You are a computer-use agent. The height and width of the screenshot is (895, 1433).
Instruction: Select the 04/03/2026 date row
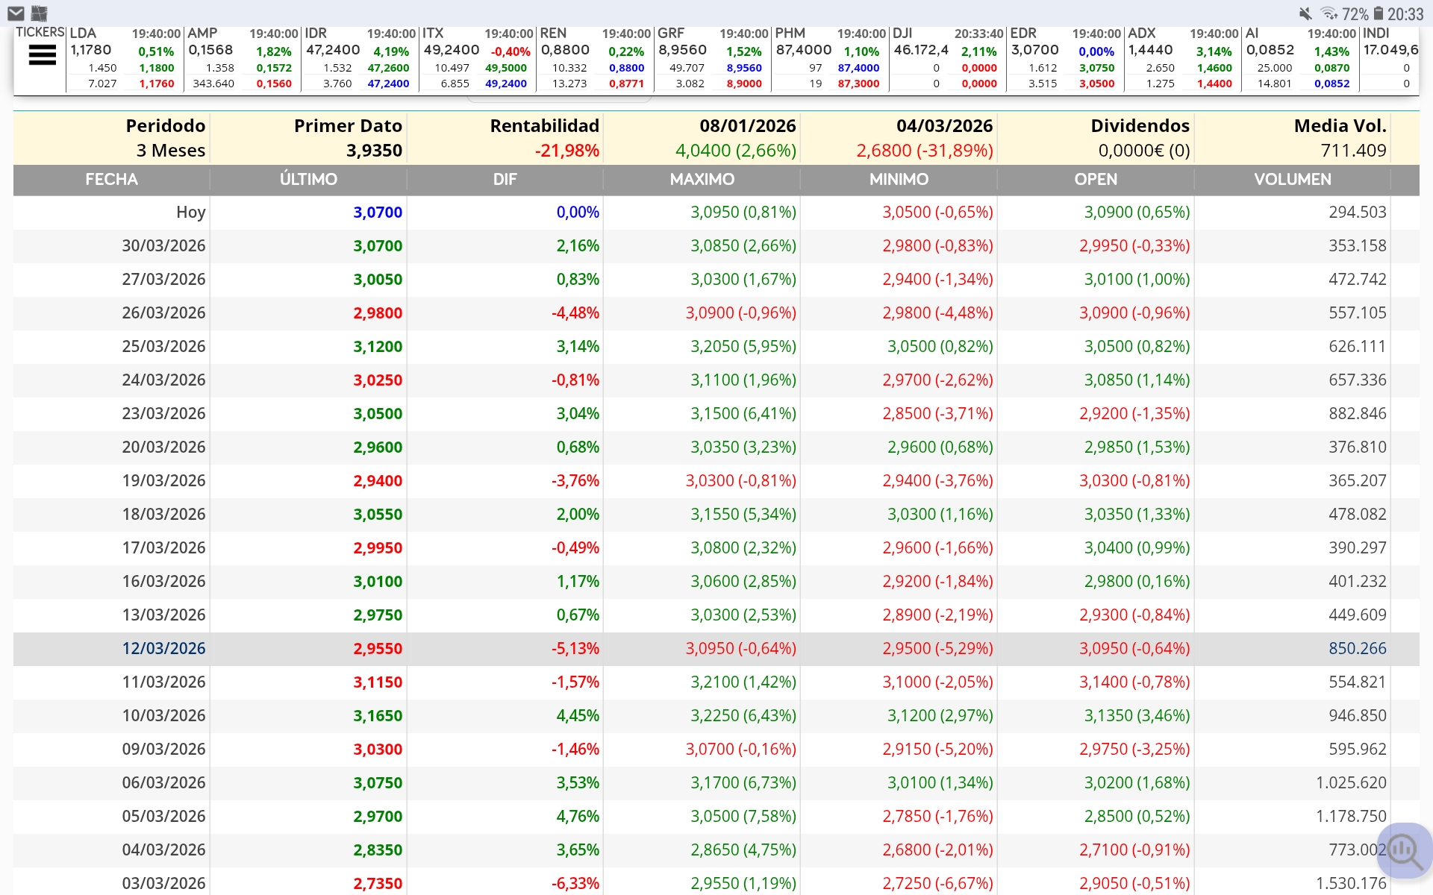tap(716, 850)
